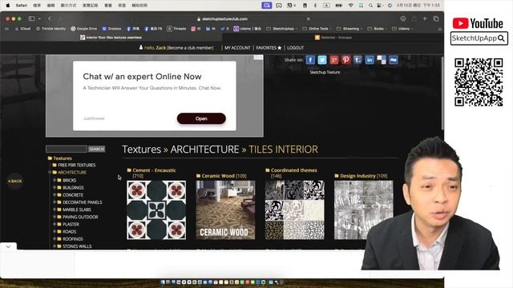Open the sidebar menu arrow beside the sidebar icon
This screenshot has width=513, height=288.
[39, 18]
